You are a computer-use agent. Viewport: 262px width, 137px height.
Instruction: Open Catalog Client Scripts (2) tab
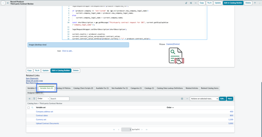83,88
